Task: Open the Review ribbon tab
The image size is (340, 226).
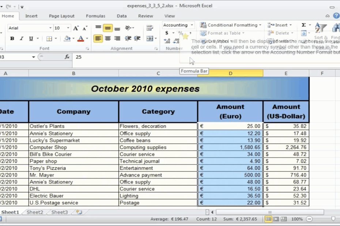Action: point(146,16)
